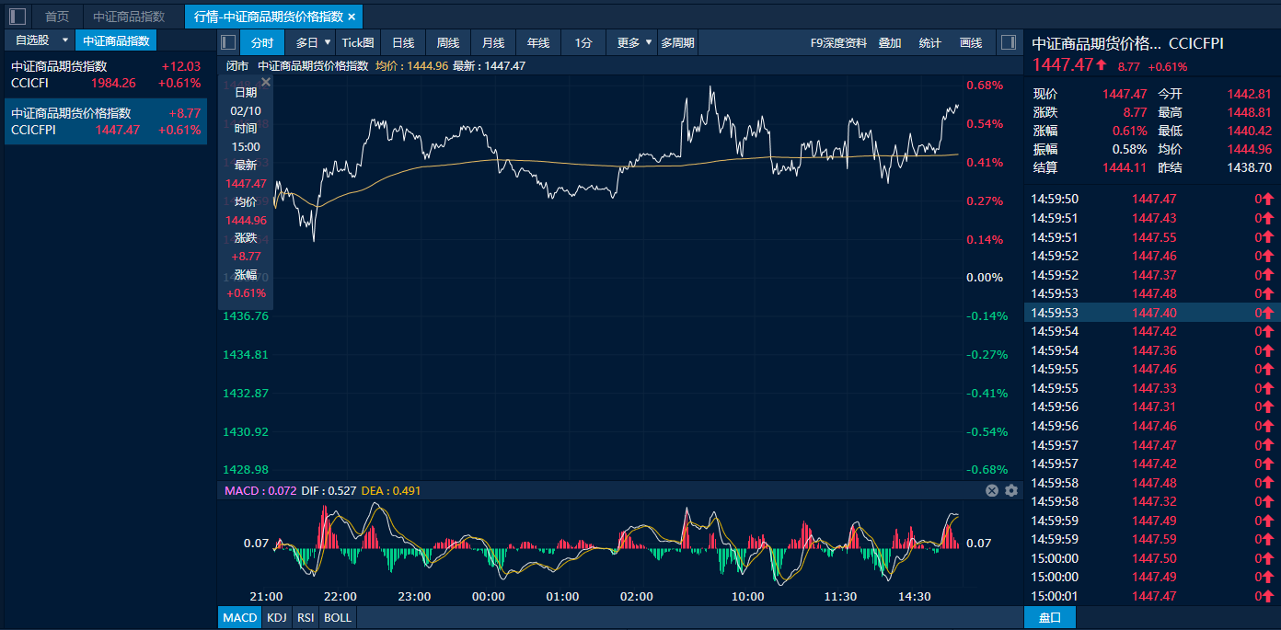Click the chart layout icon beside 分时
Viewport: 1281px width, 630px height.
228,42
